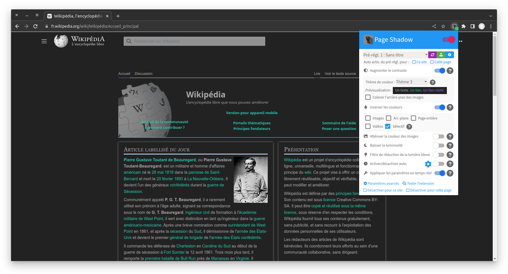The image size is (508, 274).
Task: Show help for Baisser la luminosité
Action: pyautogui.click(x=450, y=145)
